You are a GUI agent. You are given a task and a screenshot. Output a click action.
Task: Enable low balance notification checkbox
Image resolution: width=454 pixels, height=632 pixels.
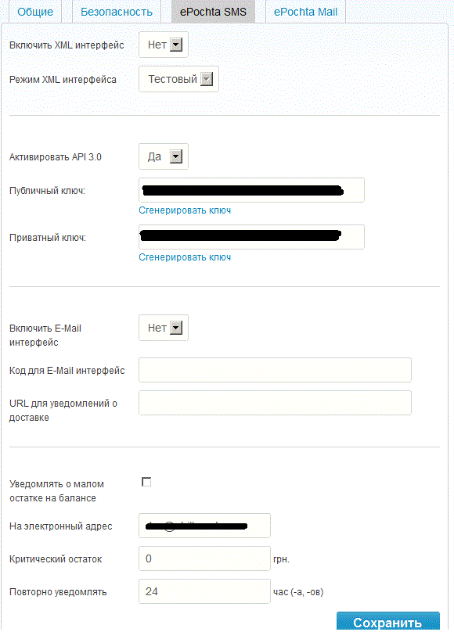click(x=146, y=482)
